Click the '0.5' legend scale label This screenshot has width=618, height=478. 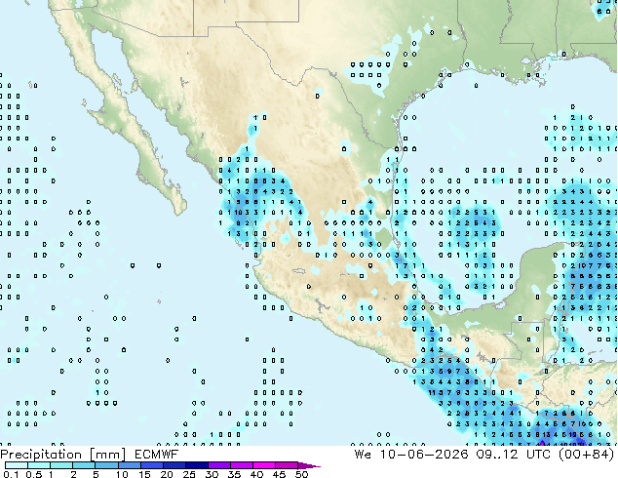pos(34,474)
